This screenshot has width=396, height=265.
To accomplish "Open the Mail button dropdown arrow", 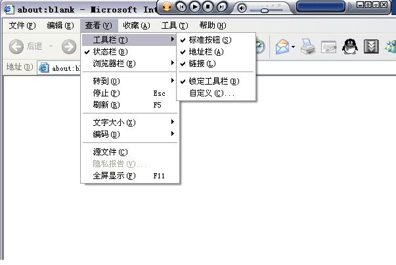I will (293, 47).
